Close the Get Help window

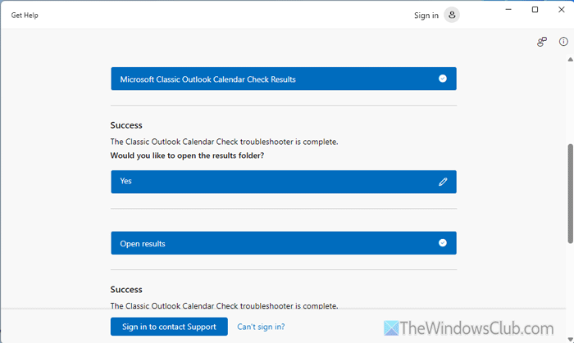562,10
